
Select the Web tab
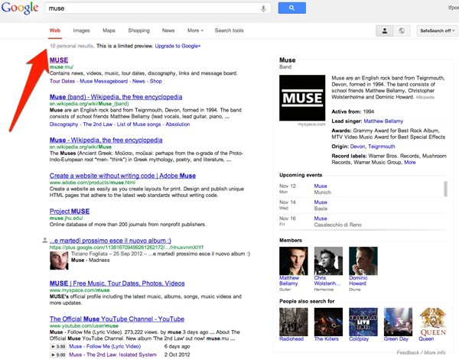[x=55, y=31]
